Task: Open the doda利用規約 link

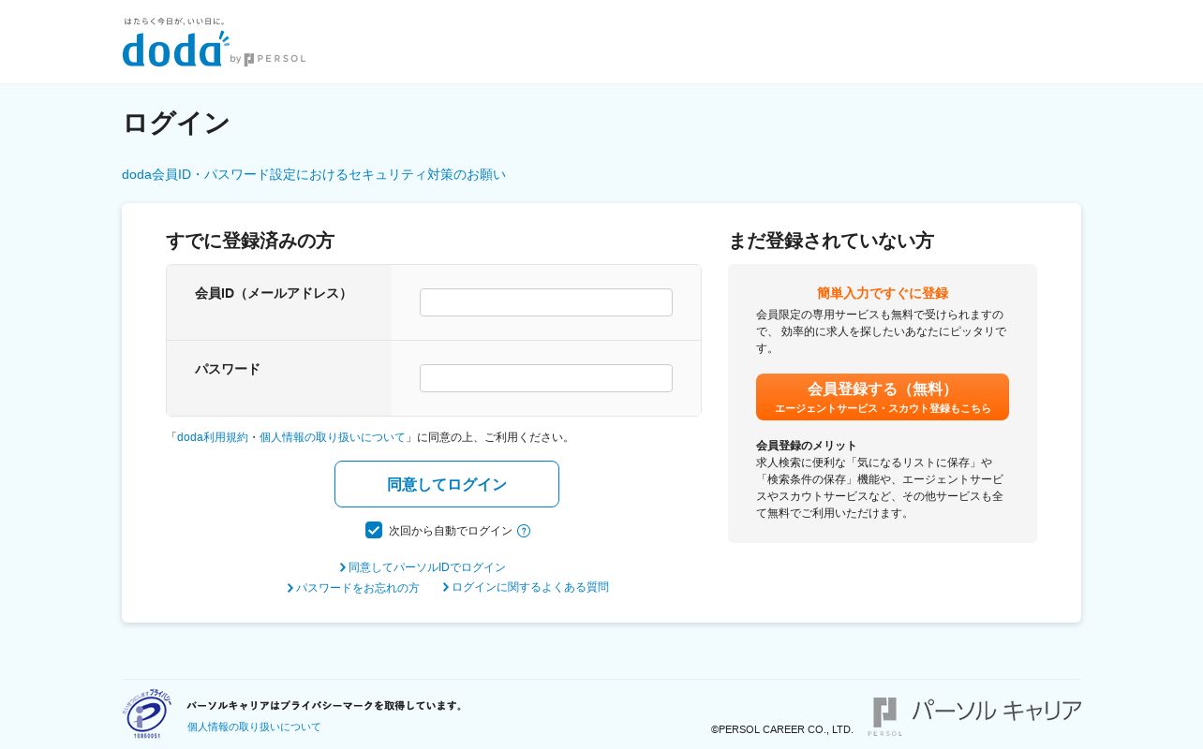Action: coord(213,437)
